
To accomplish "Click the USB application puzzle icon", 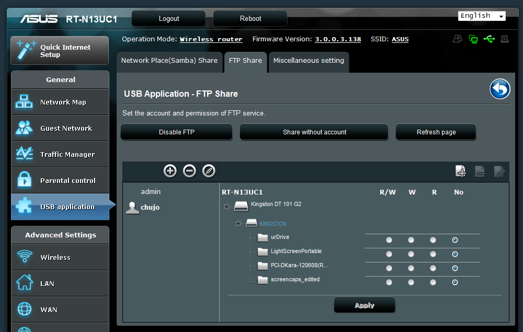I will (24, 205).
